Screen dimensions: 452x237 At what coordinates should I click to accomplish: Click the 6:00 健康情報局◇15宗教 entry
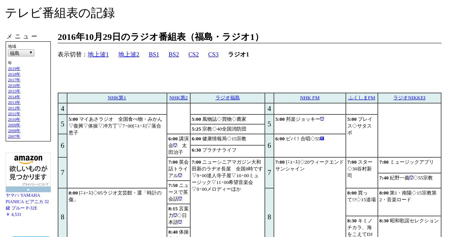point(228,140)
